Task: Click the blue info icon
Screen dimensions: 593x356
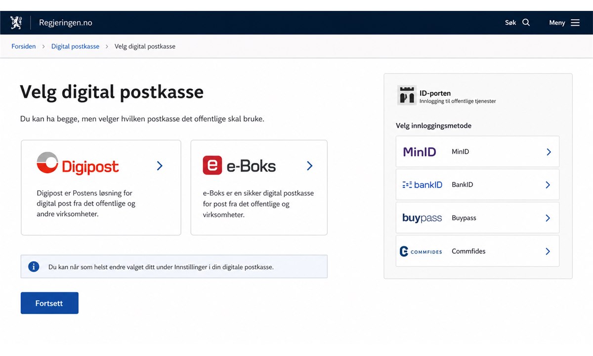Action: [x=34, y=267]
